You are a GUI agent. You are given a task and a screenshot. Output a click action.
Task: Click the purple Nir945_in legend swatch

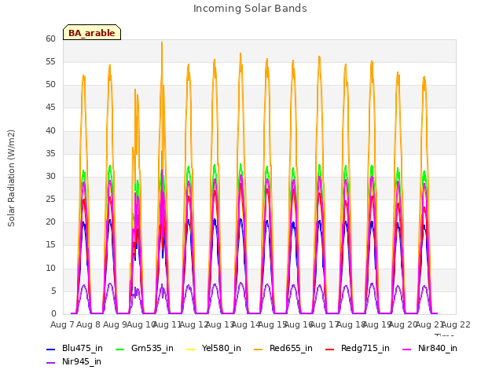pyautogui.click(x=51, y=363)
